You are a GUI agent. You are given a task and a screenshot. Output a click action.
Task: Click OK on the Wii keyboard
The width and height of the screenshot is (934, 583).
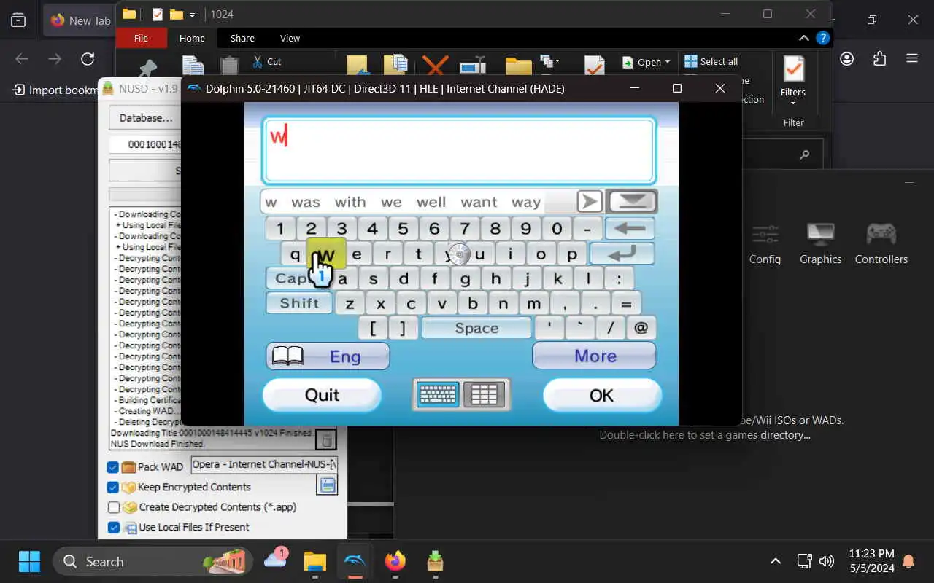602,395
